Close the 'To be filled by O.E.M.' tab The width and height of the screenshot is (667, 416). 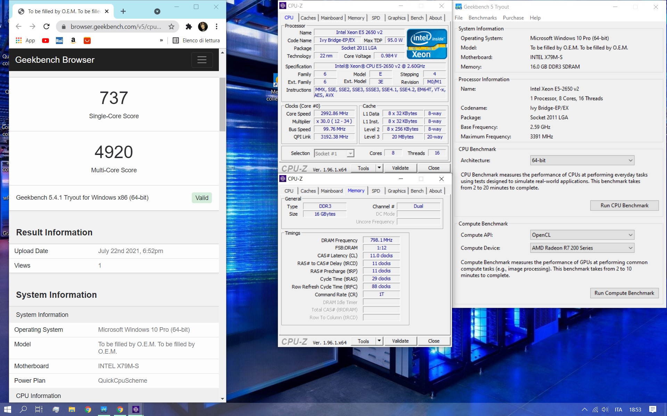pyautogui.click(x=107, y=11)
